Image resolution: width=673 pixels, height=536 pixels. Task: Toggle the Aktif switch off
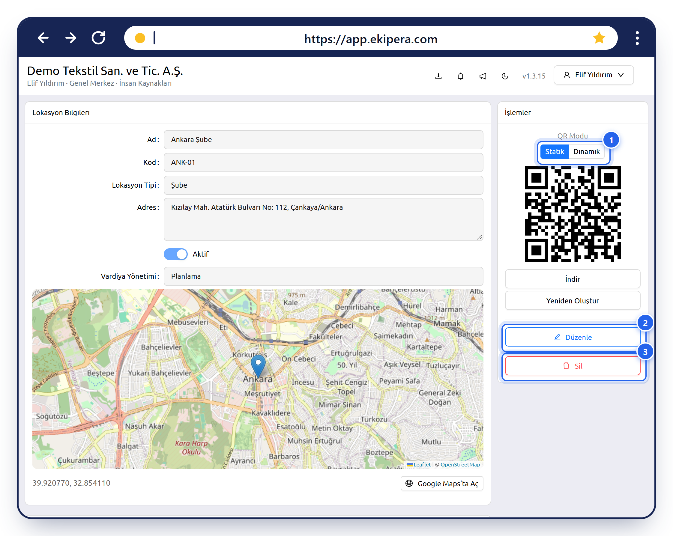tap(175, 254)
